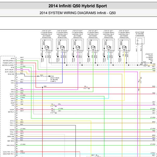This screenshot has width=157, height=157.
Task: Click the 'MOTRLY1' pin label
Action: (x=11, y=112)
